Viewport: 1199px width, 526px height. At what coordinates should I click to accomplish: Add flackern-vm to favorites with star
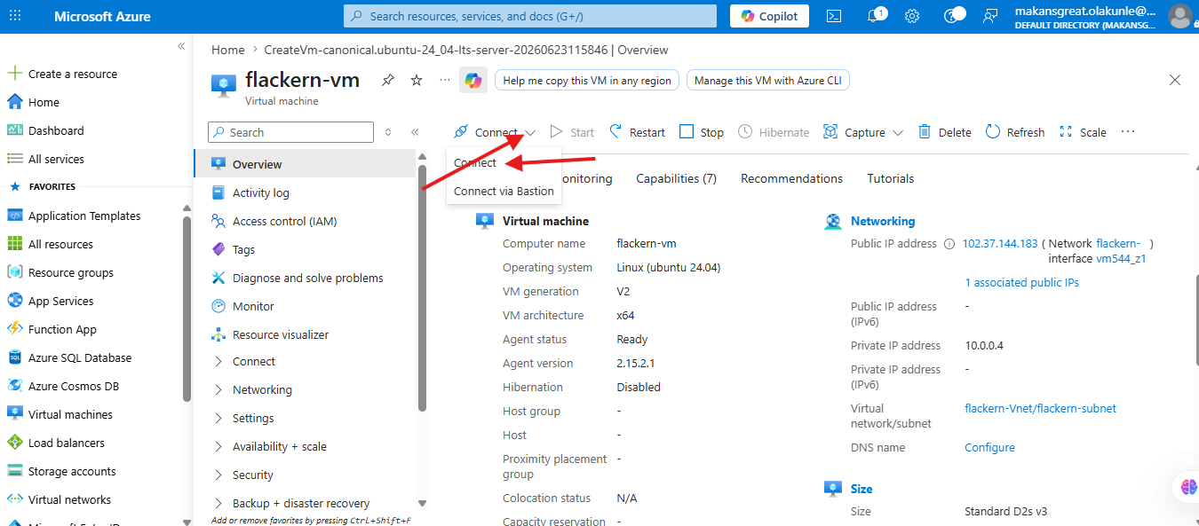coord(417,80)
